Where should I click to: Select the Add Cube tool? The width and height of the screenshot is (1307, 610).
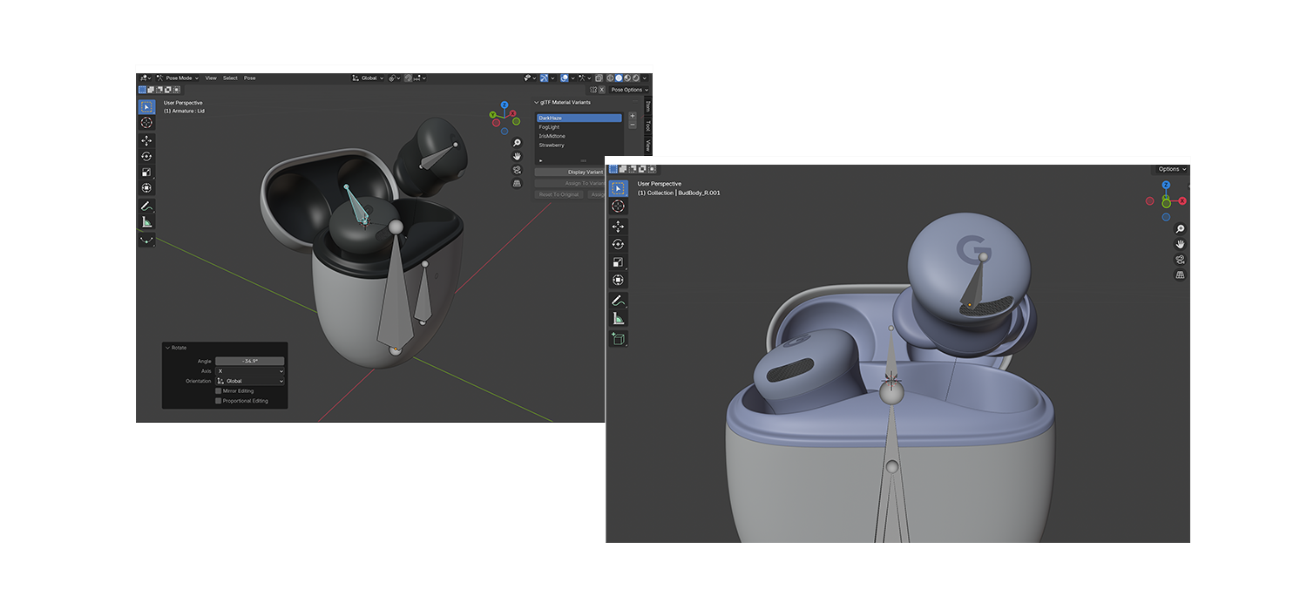[619, 338]
